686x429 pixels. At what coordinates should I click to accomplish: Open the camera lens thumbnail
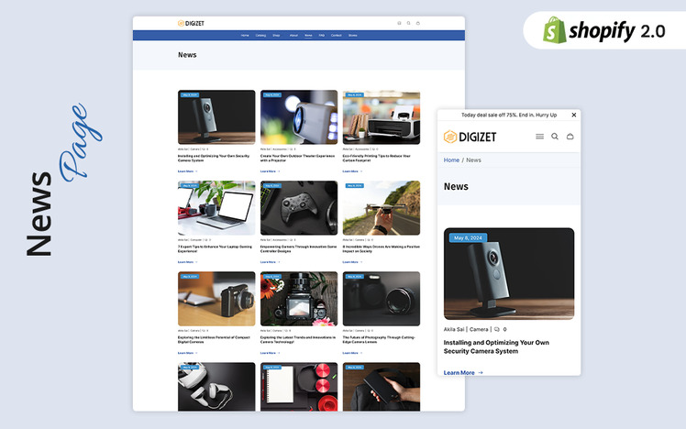(382, 299)
